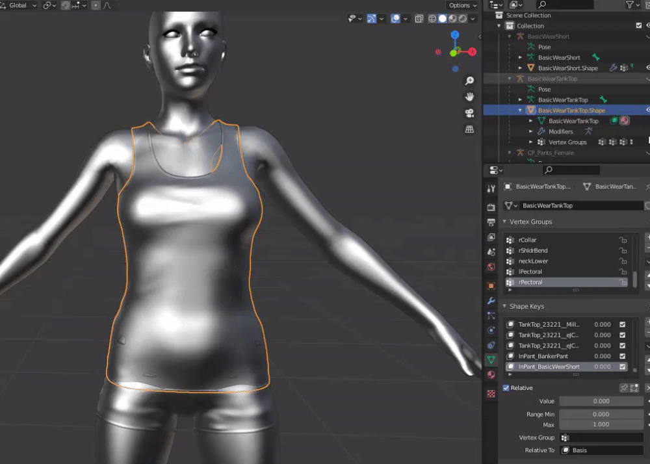The width and height of the screenshot is (650, 464).
Task: Open the Physics properties tab
Action: [491, 330]
